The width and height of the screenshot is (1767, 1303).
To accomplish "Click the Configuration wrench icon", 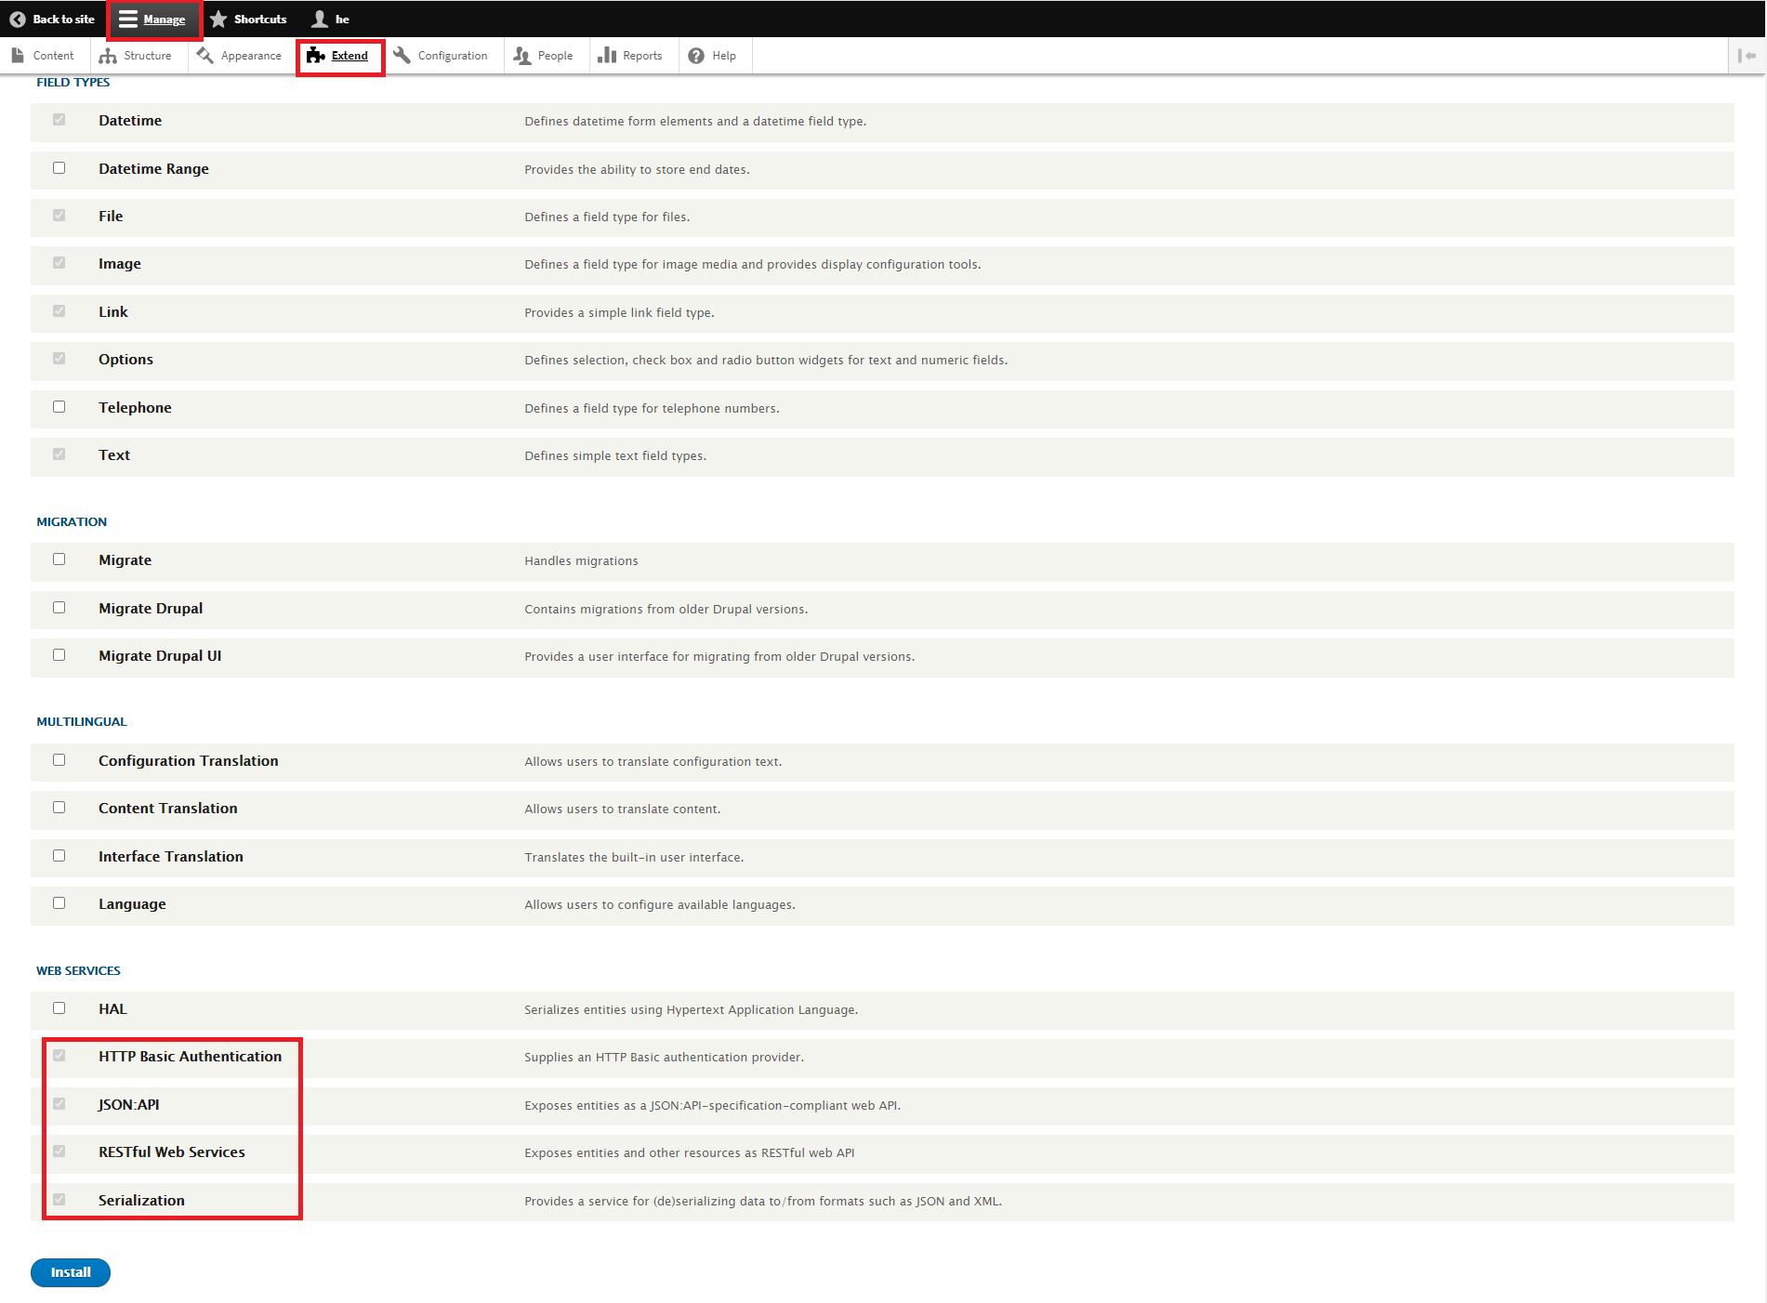I will (x=402, y=56).
